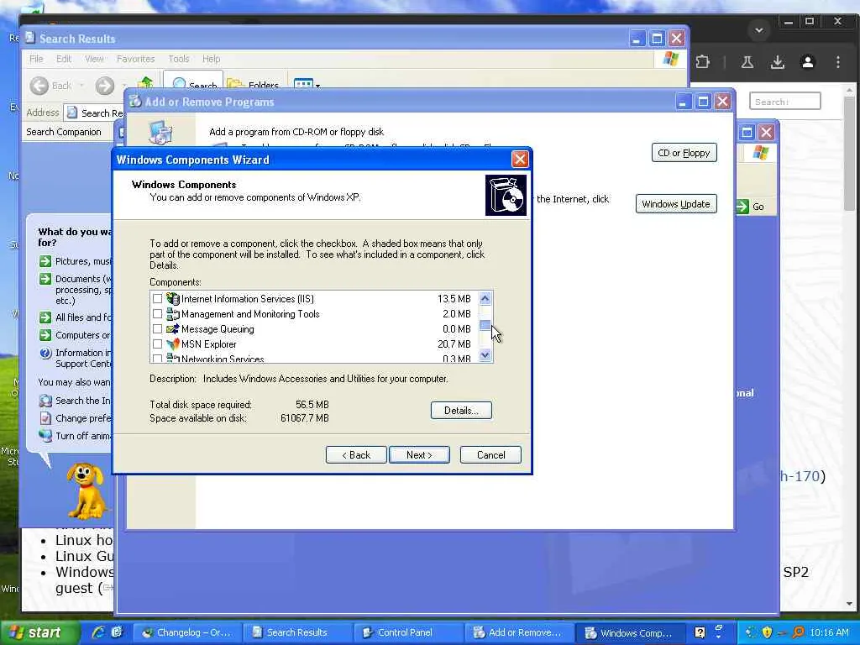The image size is (860, 645).
Task: Click the Go button in the background window
Action: click(x=751, y=207)
